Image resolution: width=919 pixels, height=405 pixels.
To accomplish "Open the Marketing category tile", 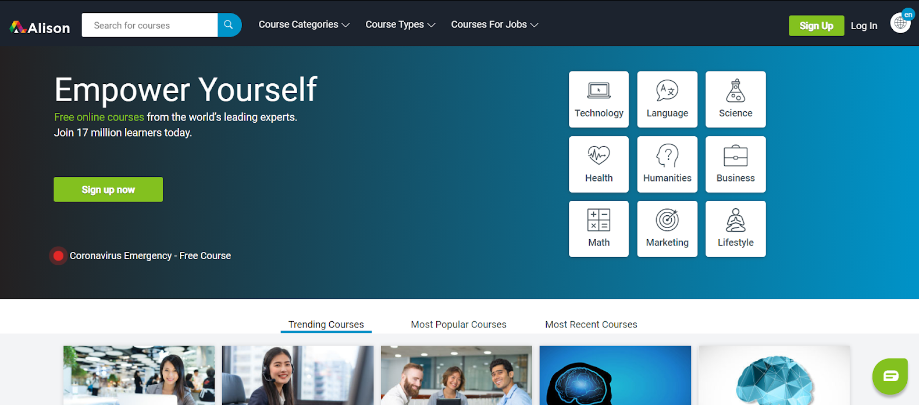I will click(x=667, y=229).
